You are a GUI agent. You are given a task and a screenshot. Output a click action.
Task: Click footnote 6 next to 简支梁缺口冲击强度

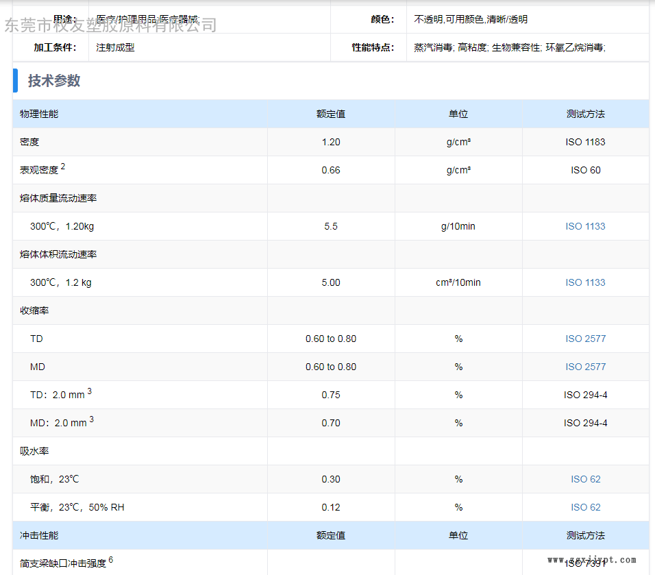click(110, 559)
